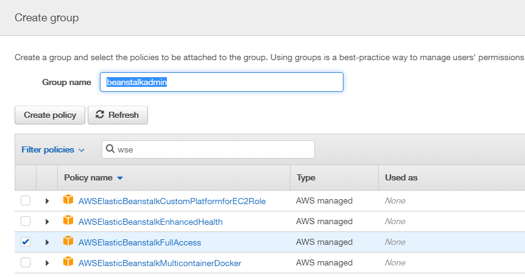Viewport: 525px width, 277px height.
Task: Click the search magnifier icon in filter box
Action: click(x=110, y=149)
